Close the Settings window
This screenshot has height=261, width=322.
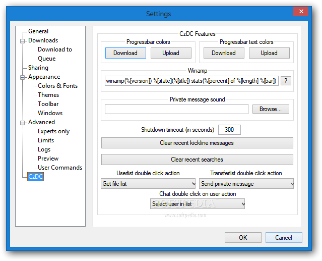coord(301,12)
